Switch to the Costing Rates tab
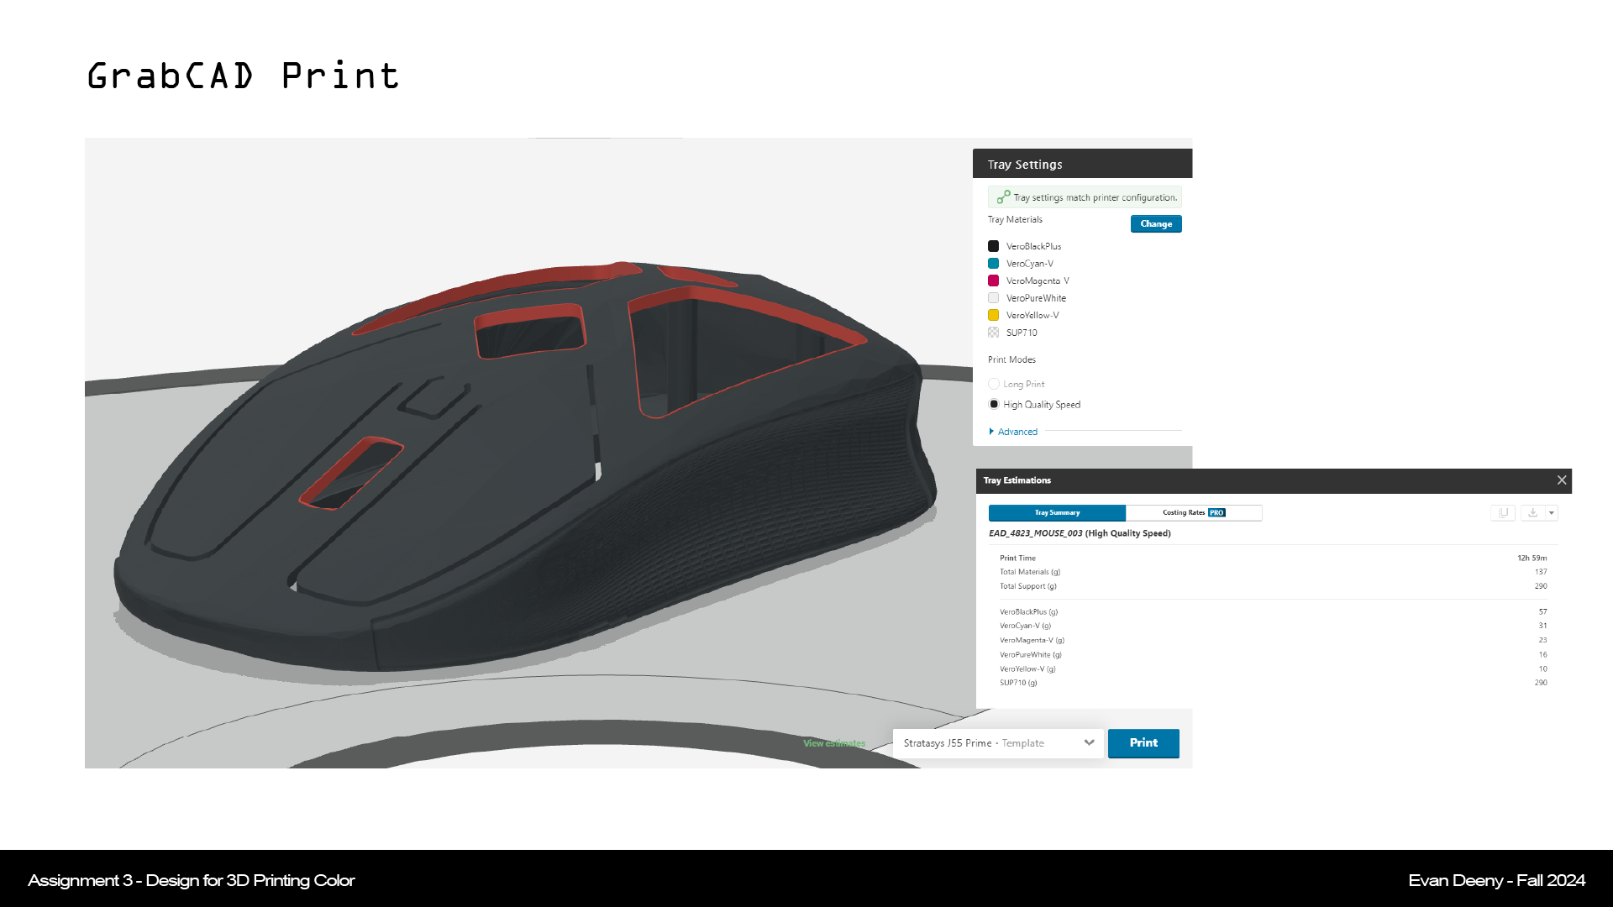1613x907 pixels. click(x=1193, y=513)
